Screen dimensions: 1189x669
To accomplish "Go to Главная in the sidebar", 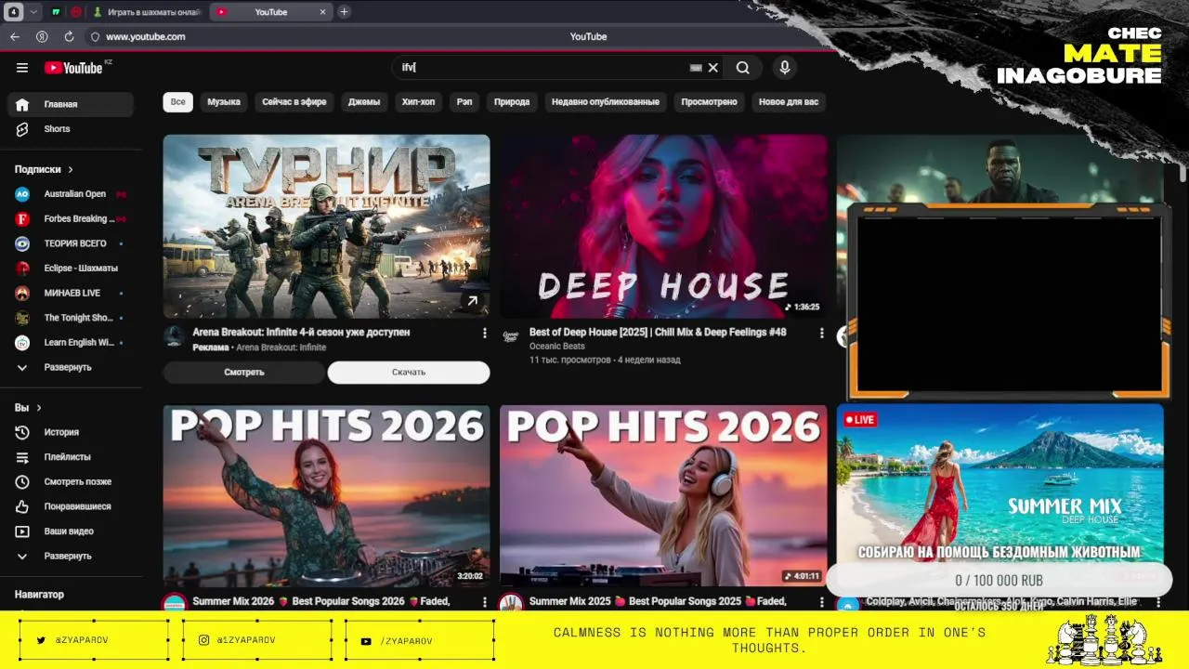I will click(71, 104).
